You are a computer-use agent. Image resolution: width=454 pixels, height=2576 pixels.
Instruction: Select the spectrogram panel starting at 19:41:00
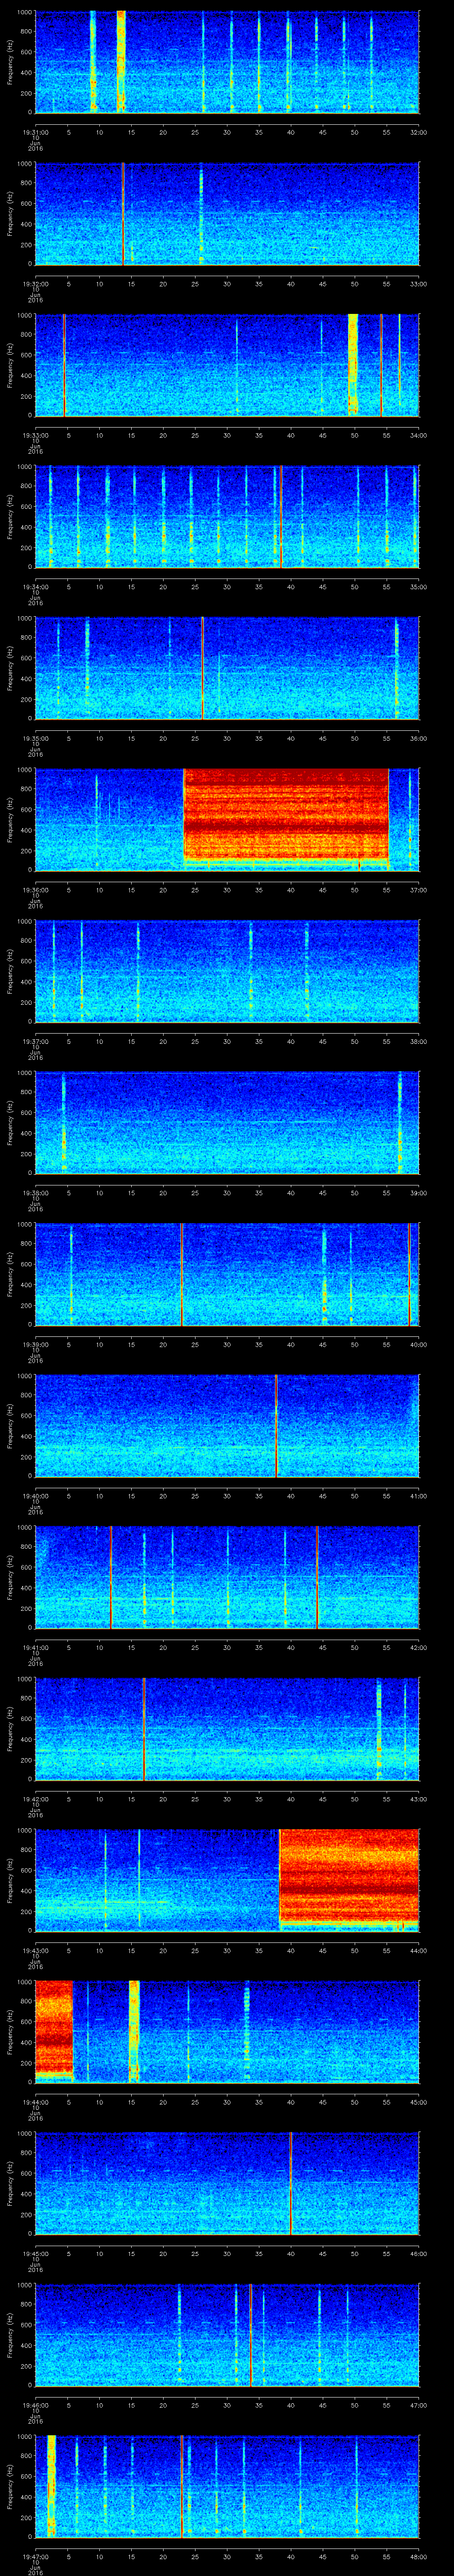[227, 1577]
